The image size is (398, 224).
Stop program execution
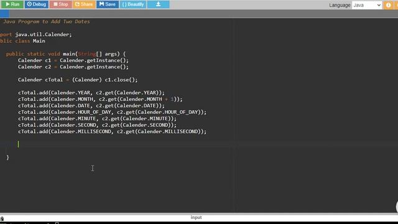(x=60, y=4)
